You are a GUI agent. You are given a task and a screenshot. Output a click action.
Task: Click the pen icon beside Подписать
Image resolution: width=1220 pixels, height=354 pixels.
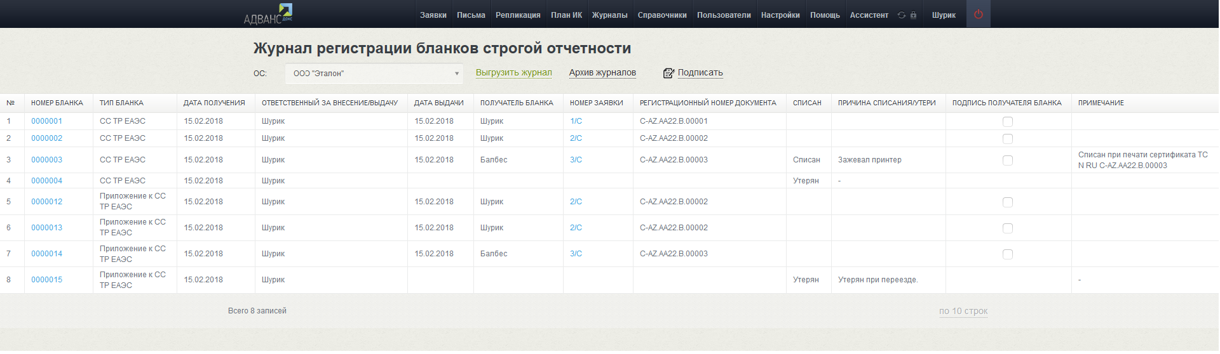[668, 73]
